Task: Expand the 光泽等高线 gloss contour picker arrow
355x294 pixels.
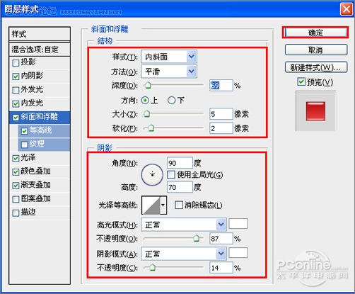Action: (163, 205)
